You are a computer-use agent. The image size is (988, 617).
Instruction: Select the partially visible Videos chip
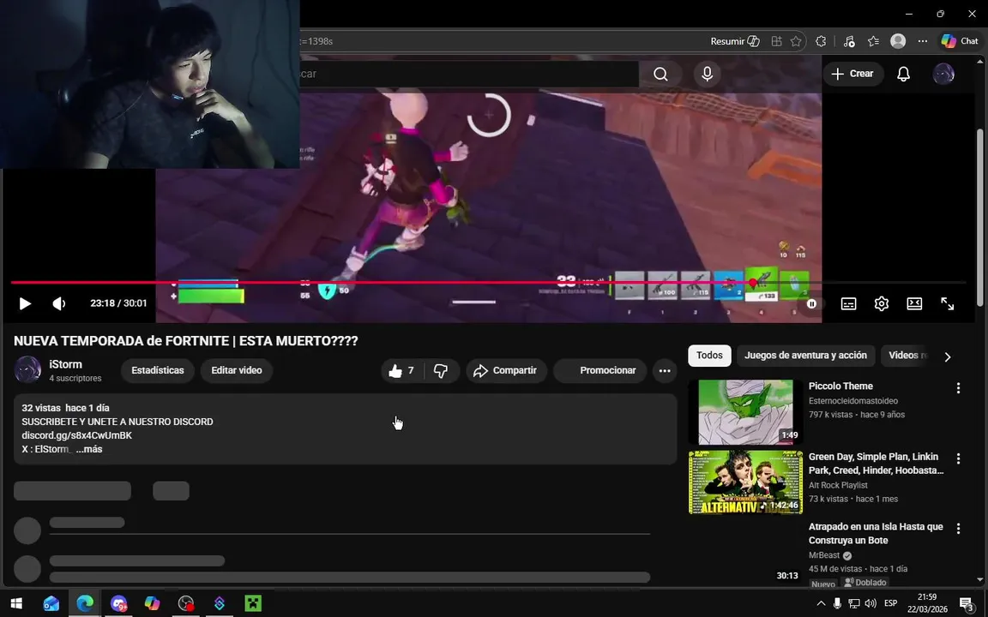tap(906, 355)
